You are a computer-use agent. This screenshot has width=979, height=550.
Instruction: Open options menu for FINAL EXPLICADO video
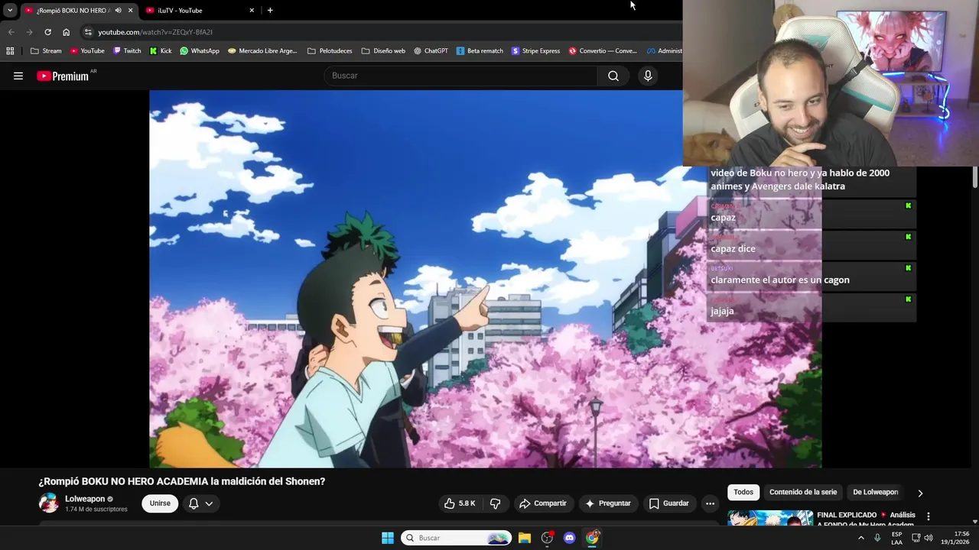(x=929, y=516)
